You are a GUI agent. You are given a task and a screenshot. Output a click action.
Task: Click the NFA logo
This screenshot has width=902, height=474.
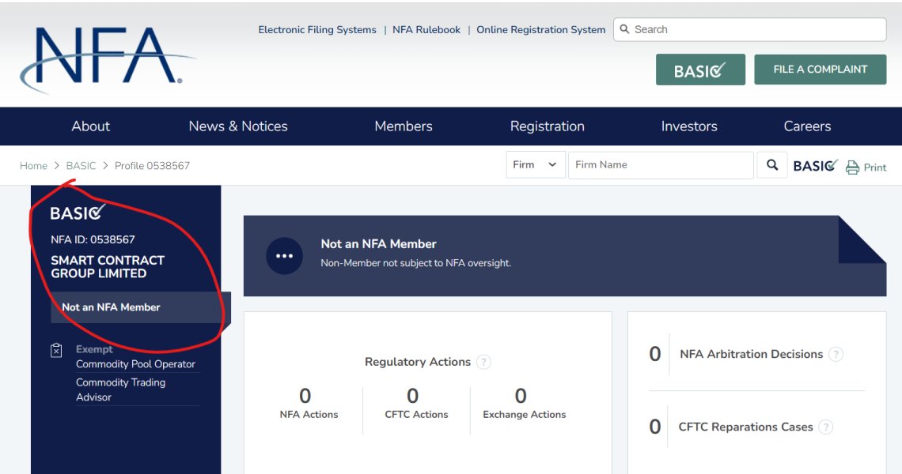[108, 58]
